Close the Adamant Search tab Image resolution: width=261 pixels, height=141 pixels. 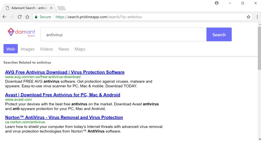pos(51,8)
